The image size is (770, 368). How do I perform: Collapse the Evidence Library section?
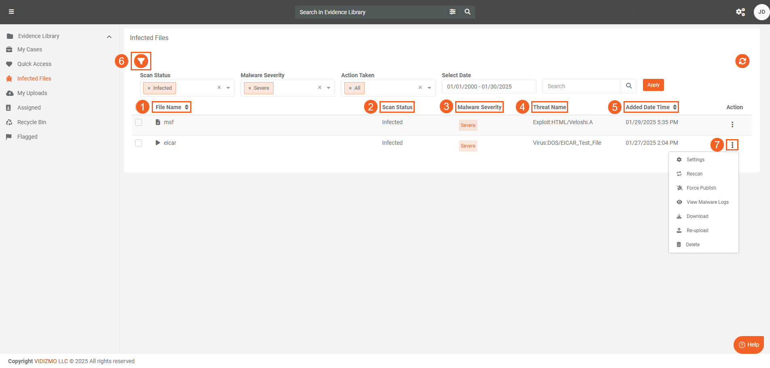point(109,36)
